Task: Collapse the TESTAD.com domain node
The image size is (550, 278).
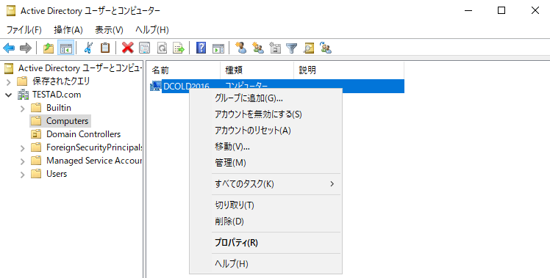Action: (x=9, y=95)
